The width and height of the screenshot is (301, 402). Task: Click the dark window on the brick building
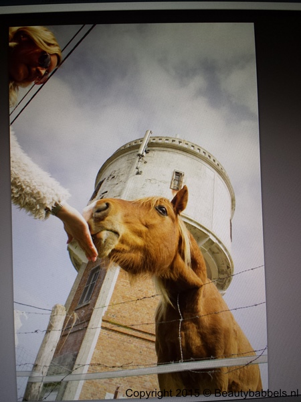point(89,285)
